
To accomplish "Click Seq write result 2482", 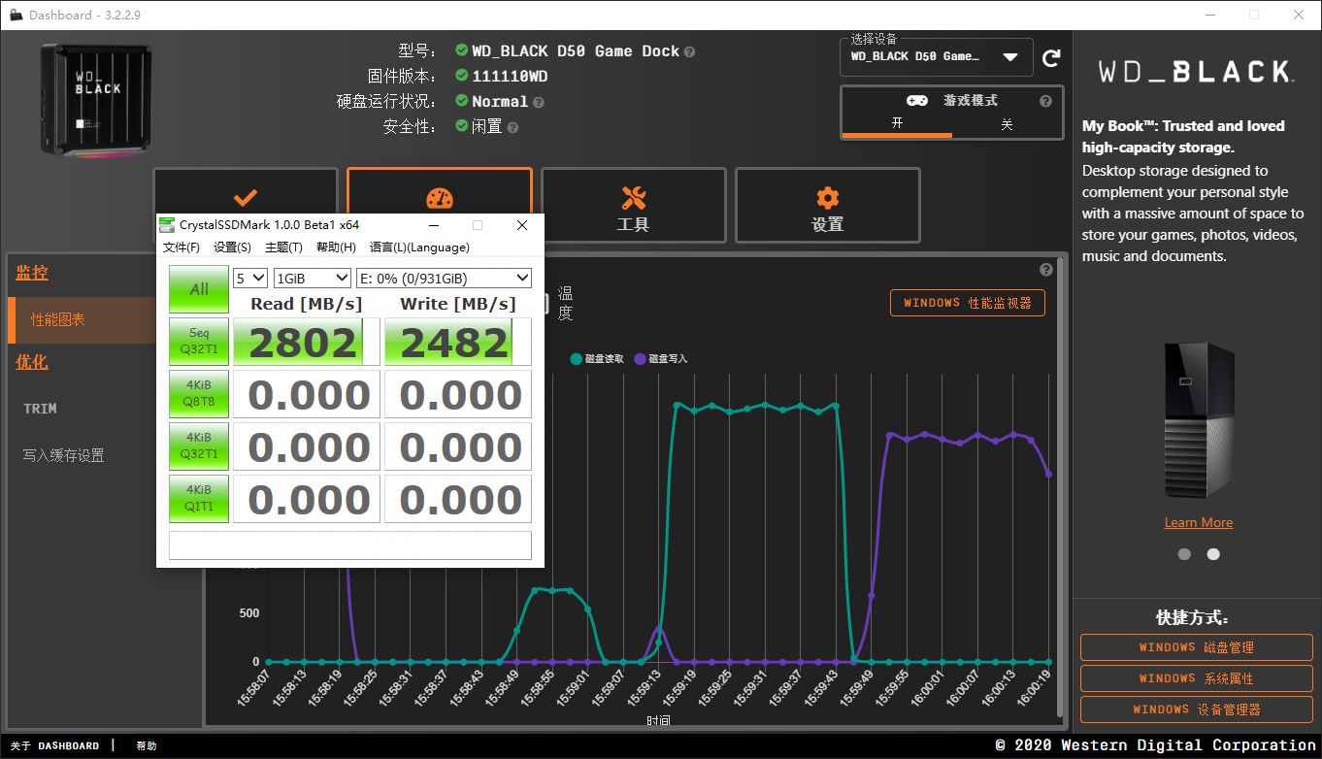I will click(458, 342).
